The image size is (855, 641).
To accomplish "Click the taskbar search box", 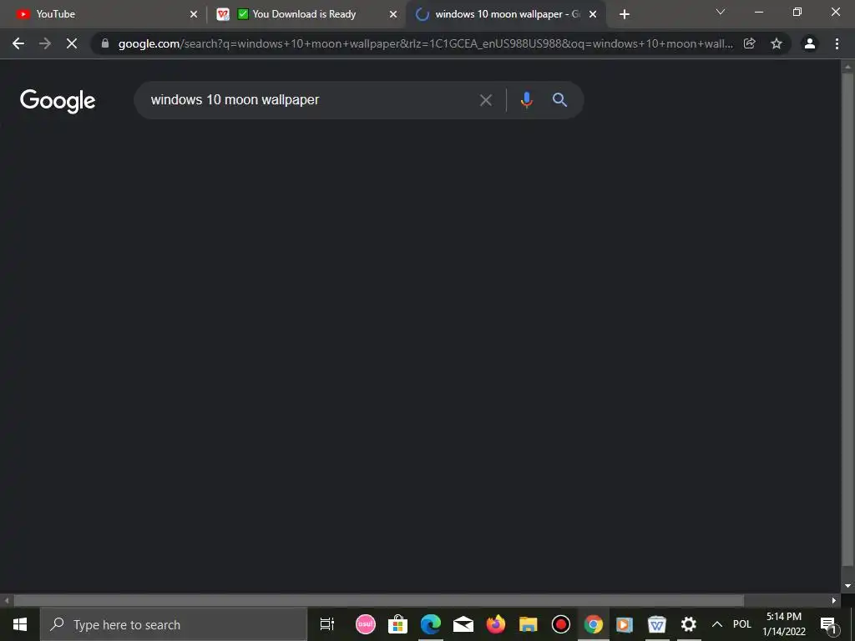I will coord(174,624).
